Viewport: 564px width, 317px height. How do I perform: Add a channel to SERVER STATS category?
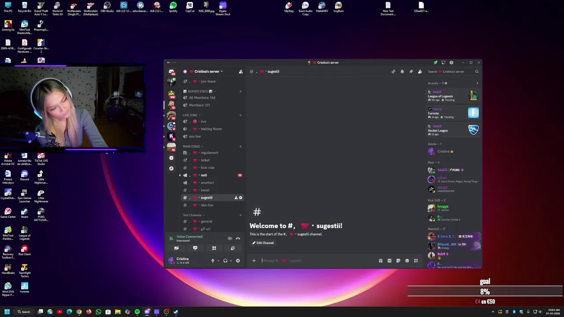(241, 91)
